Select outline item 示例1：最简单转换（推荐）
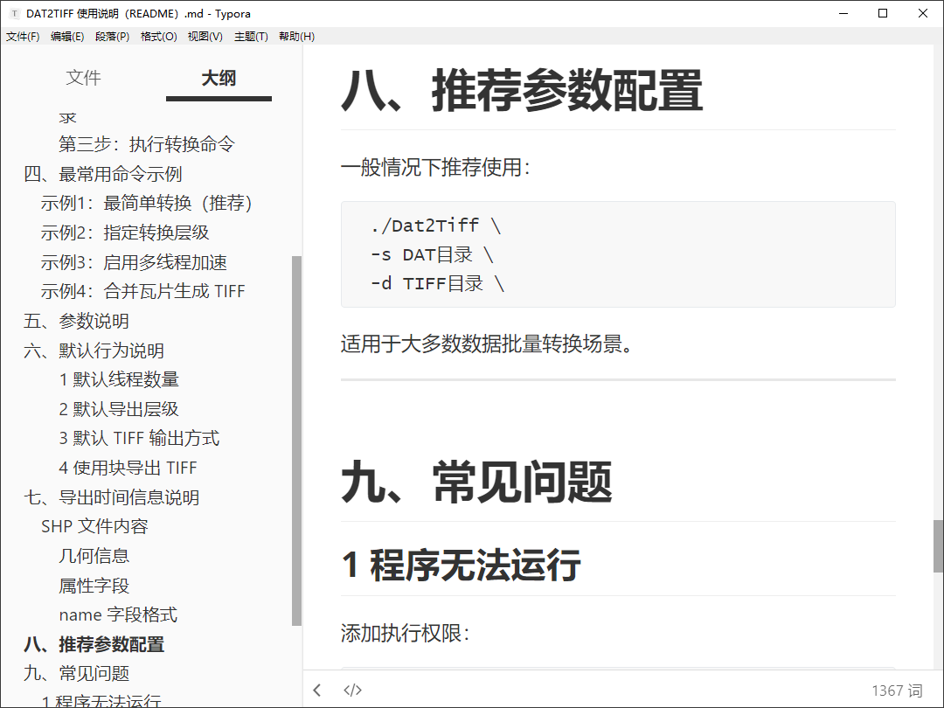 (146, 204)
